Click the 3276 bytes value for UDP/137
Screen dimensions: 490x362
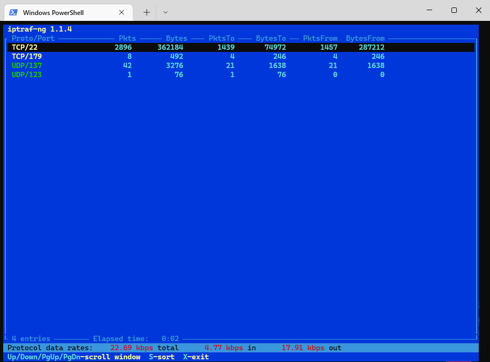[175, 65]
